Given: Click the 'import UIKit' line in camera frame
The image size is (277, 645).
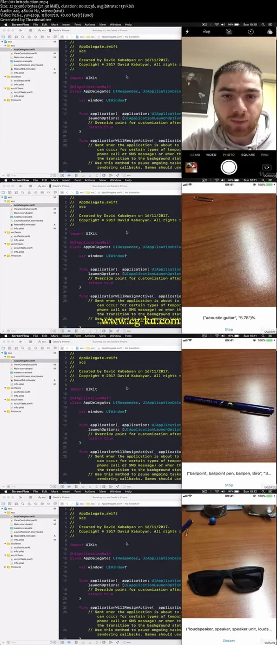Looking at the screenshot, I should click(x=83, y=77).
